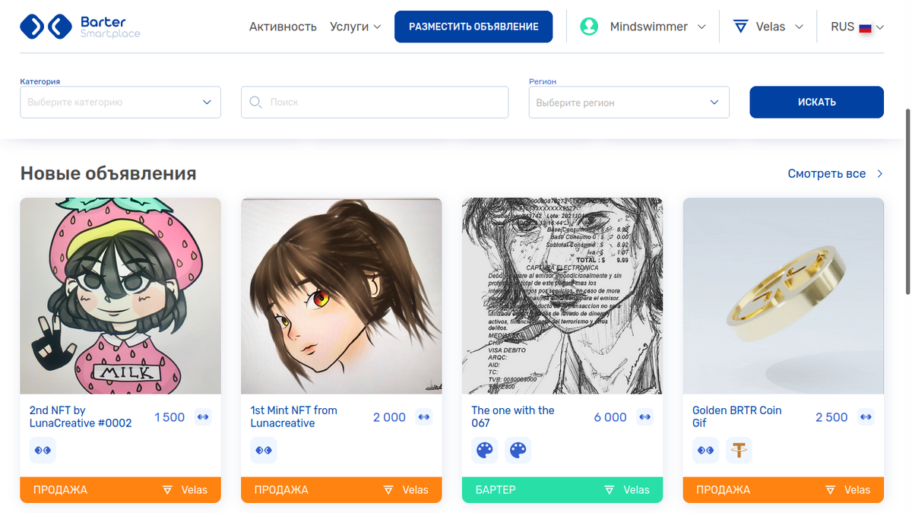Click БАРТЕР label on The one with the 067 card
Image resolution: width=912 pixels, height=513 pixels.
tap(496, 490)
